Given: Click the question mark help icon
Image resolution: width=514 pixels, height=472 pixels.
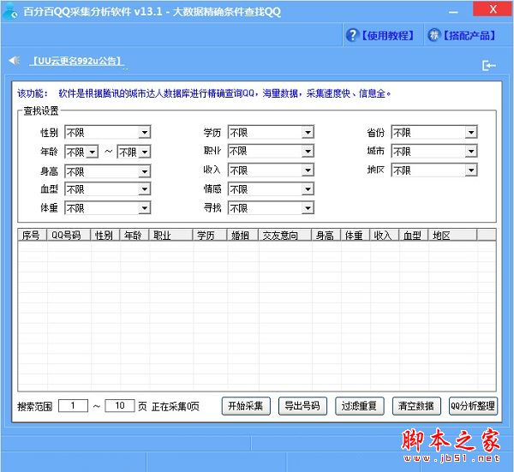Looking at the screenshot, I should pos(352,35).
